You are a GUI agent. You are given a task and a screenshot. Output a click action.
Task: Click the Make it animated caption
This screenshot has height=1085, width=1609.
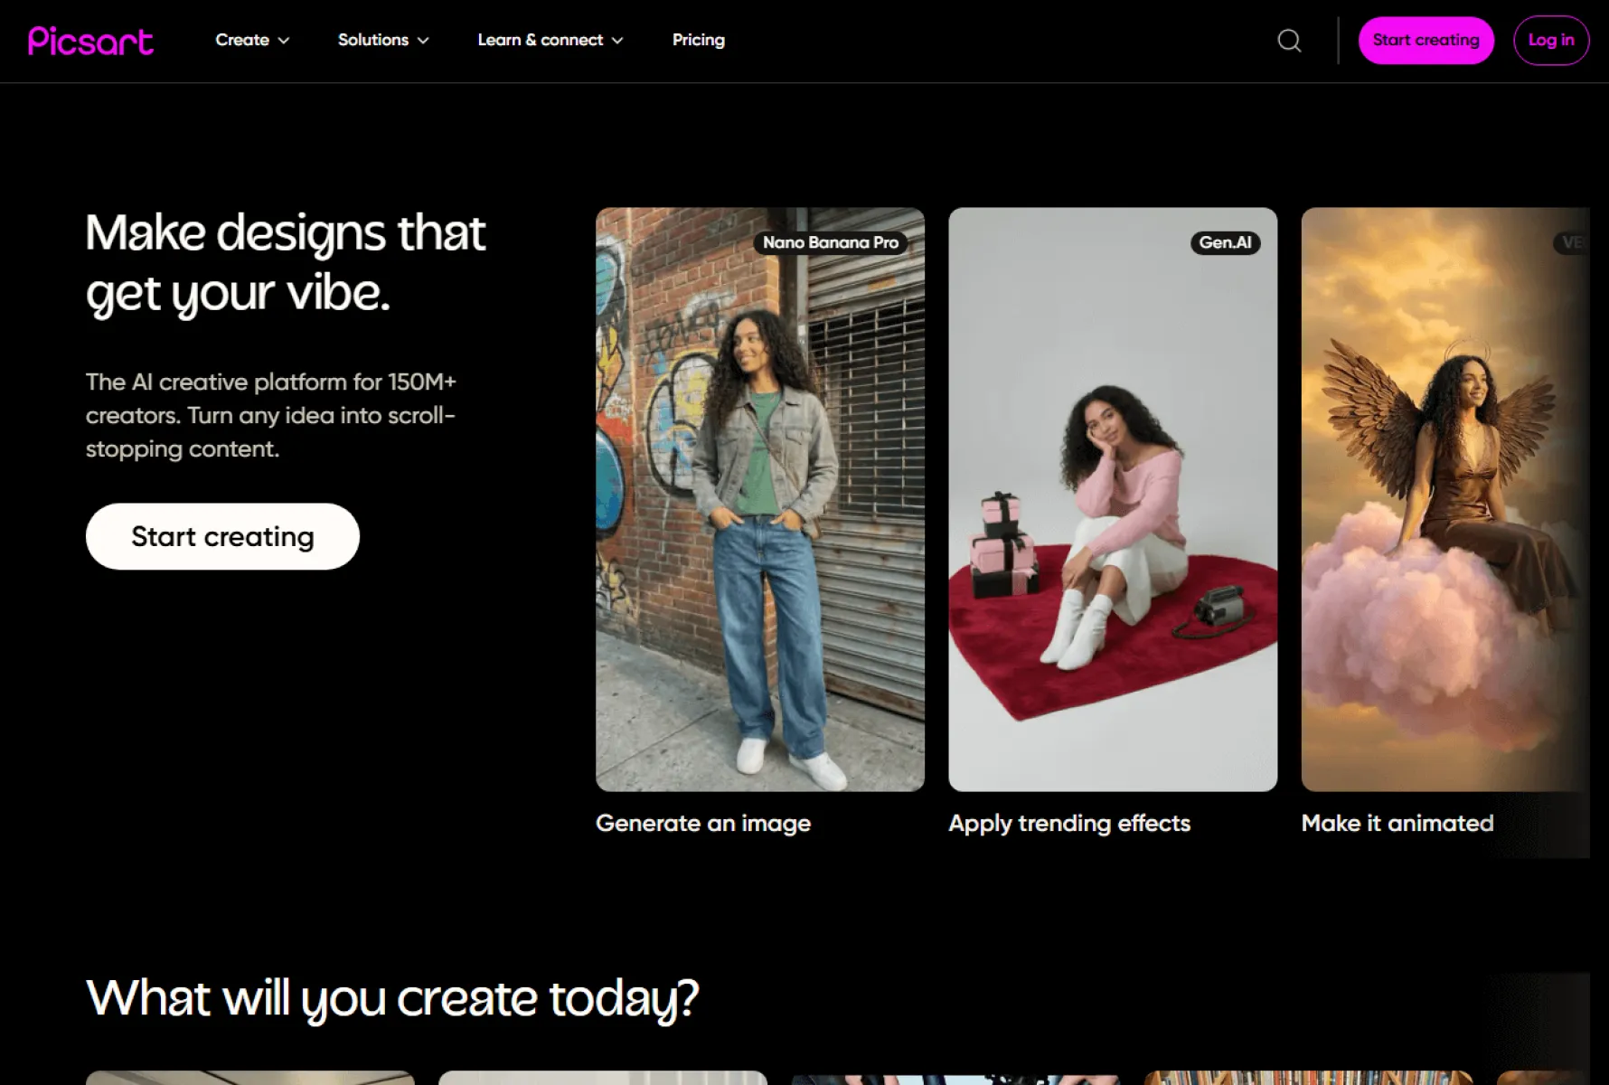[1397, 823]
